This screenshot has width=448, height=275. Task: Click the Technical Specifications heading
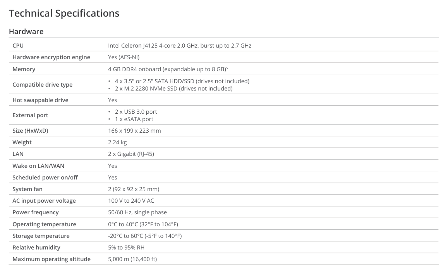pos(64,14)
